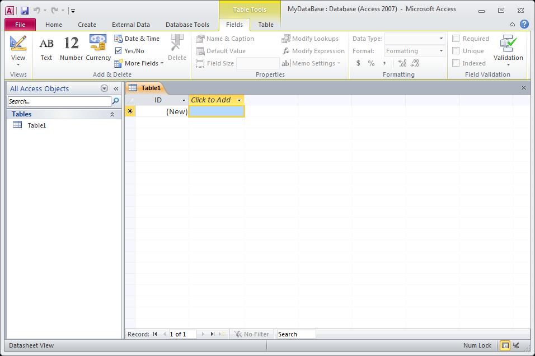This screenshot has width=535, height=356.
Task: Click the Redo arrow icon
Action: click(54, 11)
